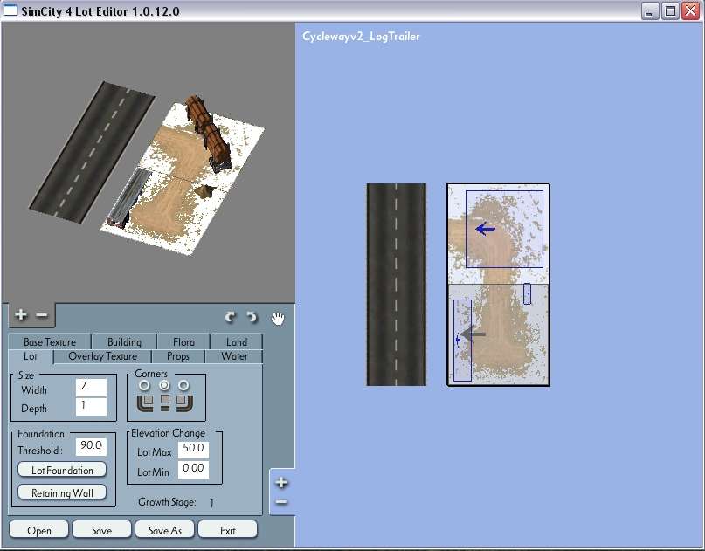Edit the Foundation Threshold value
This screenshot has height=551, width=705.
tap(91, 446)
